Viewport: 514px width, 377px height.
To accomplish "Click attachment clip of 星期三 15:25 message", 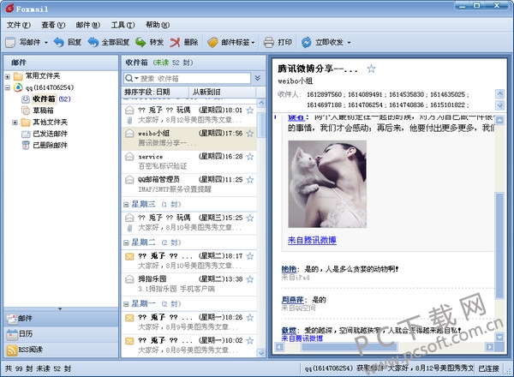I will (x=129, y=228).
